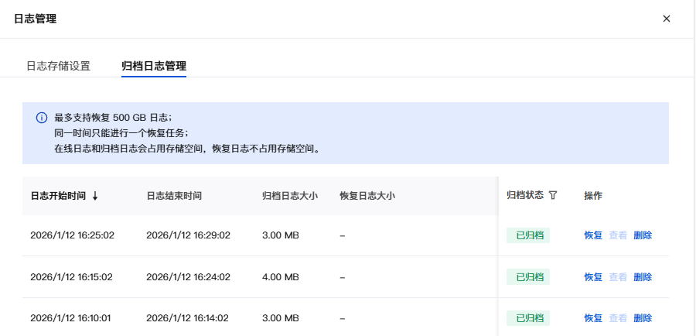Switch to the 日志存储设置 tab
The image size is (696, 336).
(x=59, y=66)
